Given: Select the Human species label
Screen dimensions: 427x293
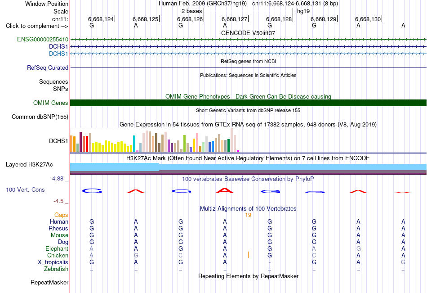Looking at the screenshot, I should tap(59, 221).
